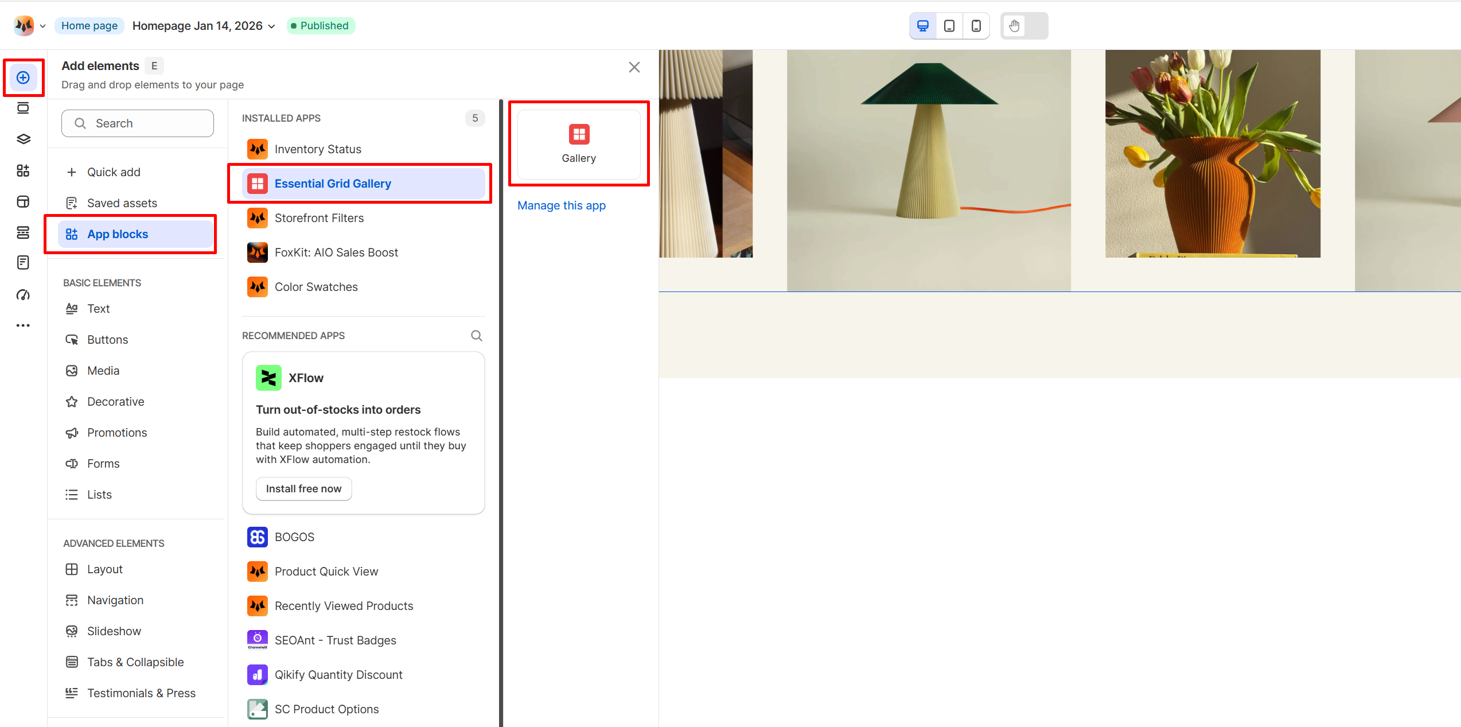Image resolution: width=1461 pixels, height=727 pixels.
Task: Click the Add elements plus icon
Action: tap(23, 77)
